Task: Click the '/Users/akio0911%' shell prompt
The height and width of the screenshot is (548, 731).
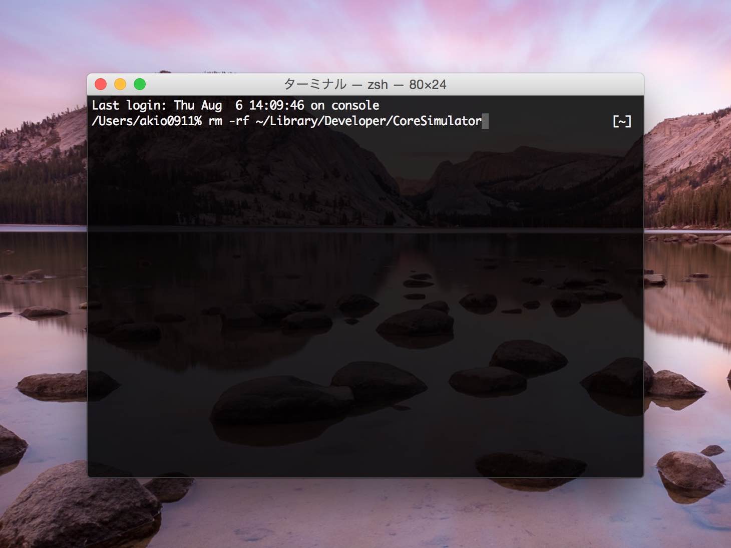Action: pyautogui.click(x=147, y=121)
